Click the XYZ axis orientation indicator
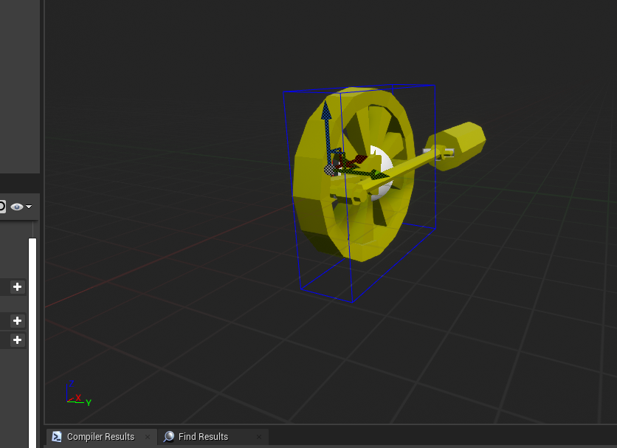The image size is (617, 448). click(x=79, y=393)
